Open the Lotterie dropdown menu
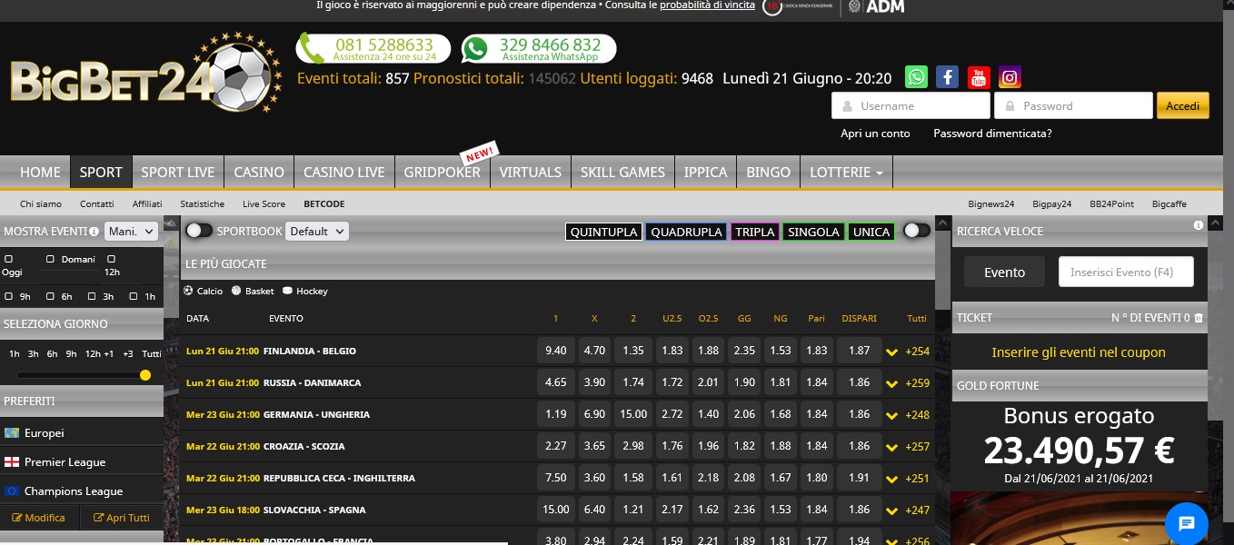Viewport: 1234px width, 545px height. point(846,172)
